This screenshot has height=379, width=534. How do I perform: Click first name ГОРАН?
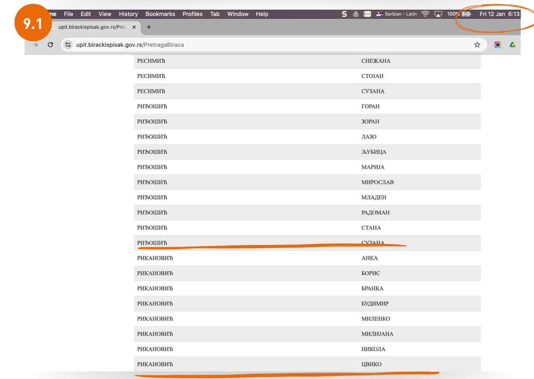point(370,106)
